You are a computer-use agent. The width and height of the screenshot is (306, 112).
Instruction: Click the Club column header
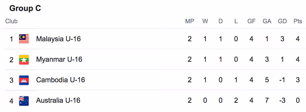click(x=11, y=21)
